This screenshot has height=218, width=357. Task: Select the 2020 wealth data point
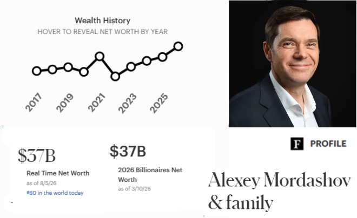[84, 72]
